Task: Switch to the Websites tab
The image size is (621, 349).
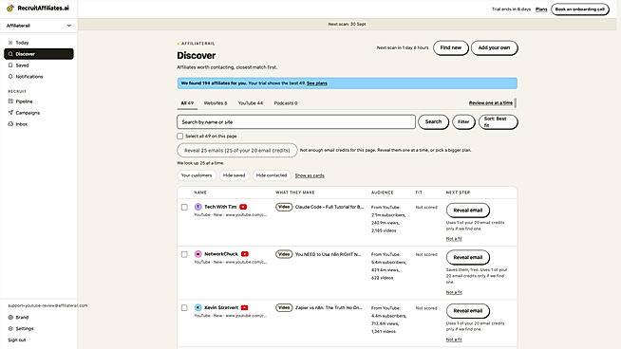Action: (x=216, y=102)
